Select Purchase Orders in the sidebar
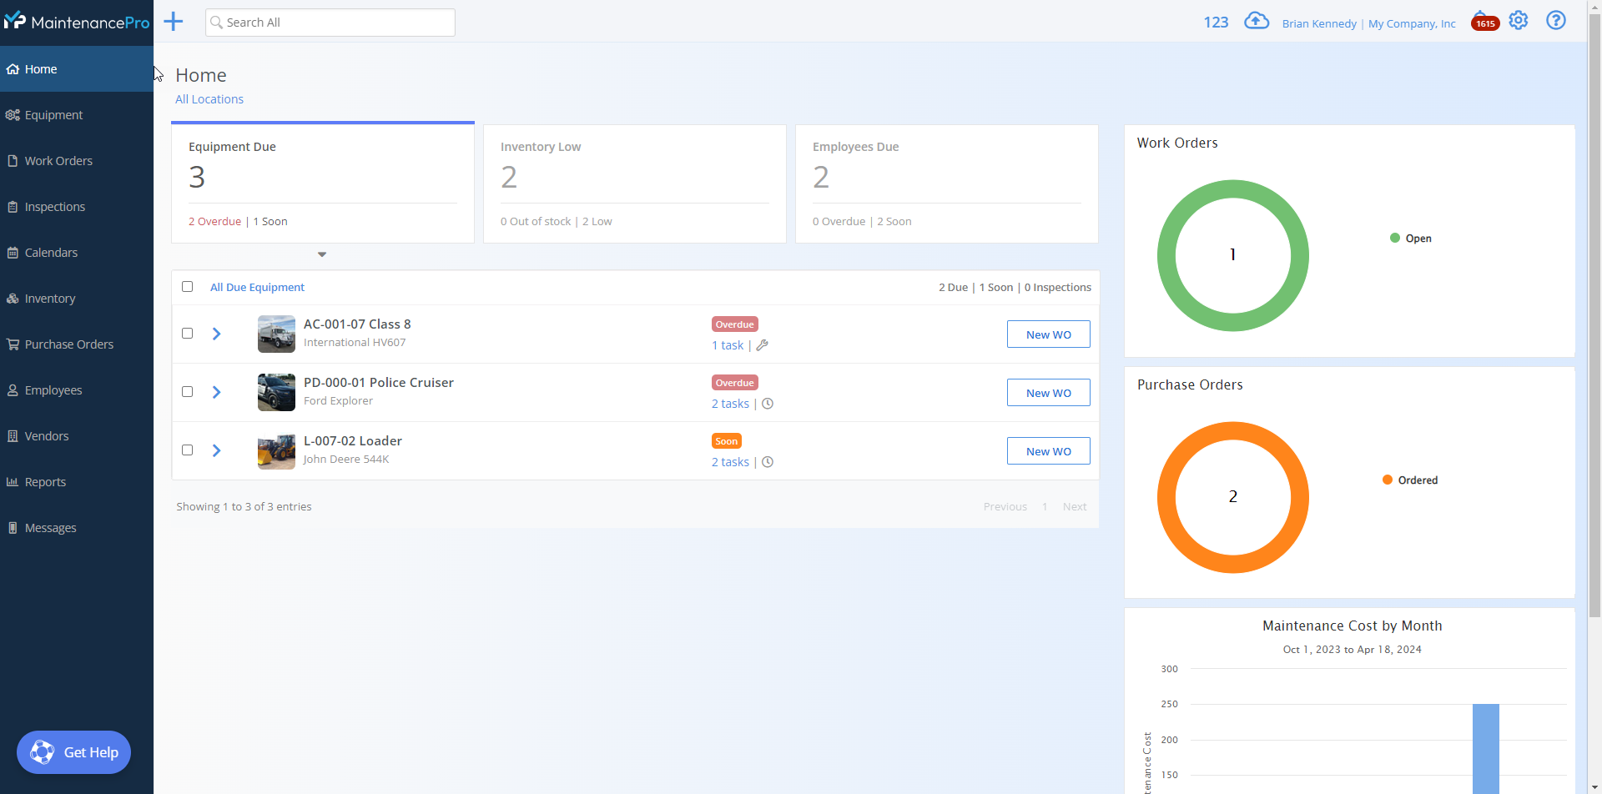 pyautogui.click(x=68, y=344)
